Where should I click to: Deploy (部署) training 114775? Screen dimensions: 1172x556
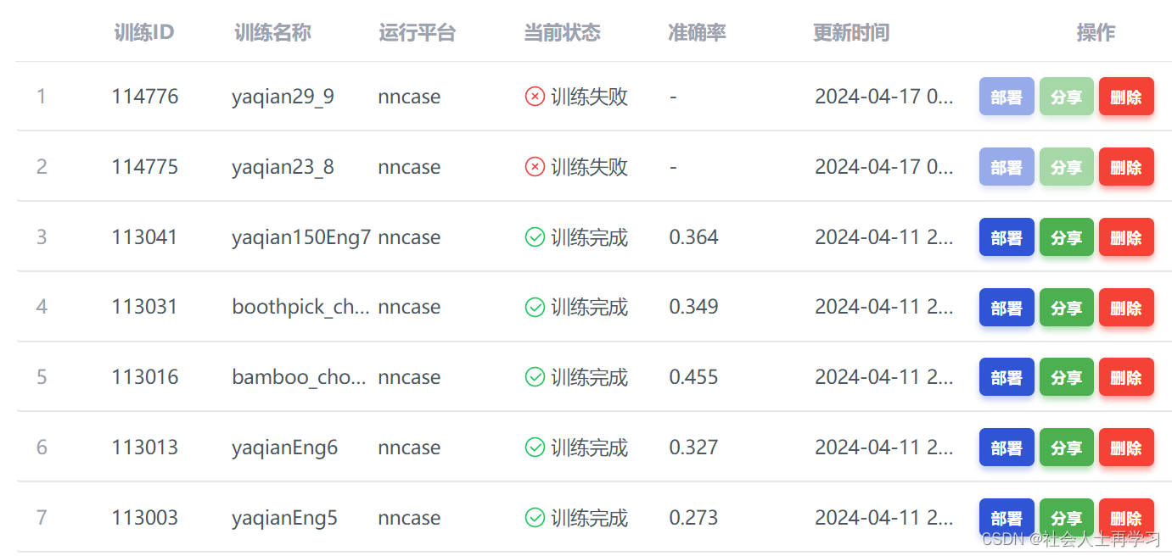[1007, 167]
